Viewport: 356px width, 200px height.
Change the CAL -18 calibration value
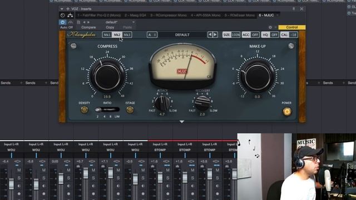coord(289,34)
